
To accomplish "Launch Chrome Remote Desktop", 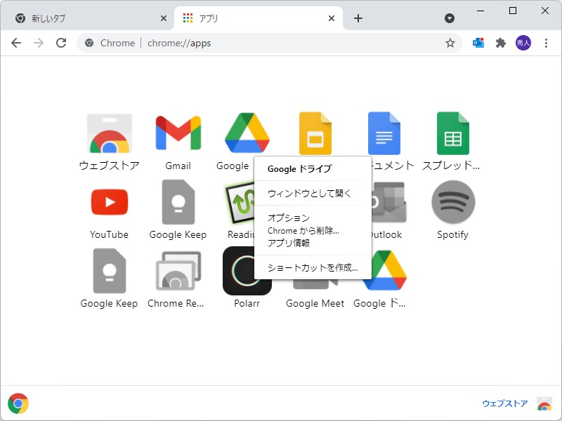I will coord(178,270).
